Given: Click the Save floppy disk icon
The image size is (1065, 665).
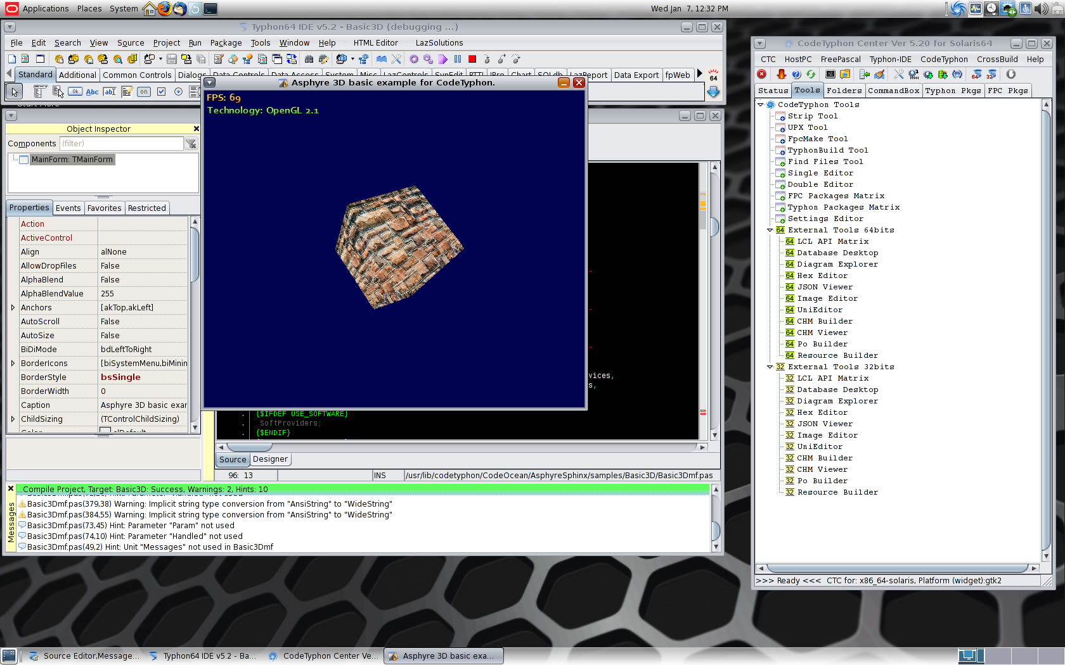Looking at the screenshot, I should click(172, 59).
